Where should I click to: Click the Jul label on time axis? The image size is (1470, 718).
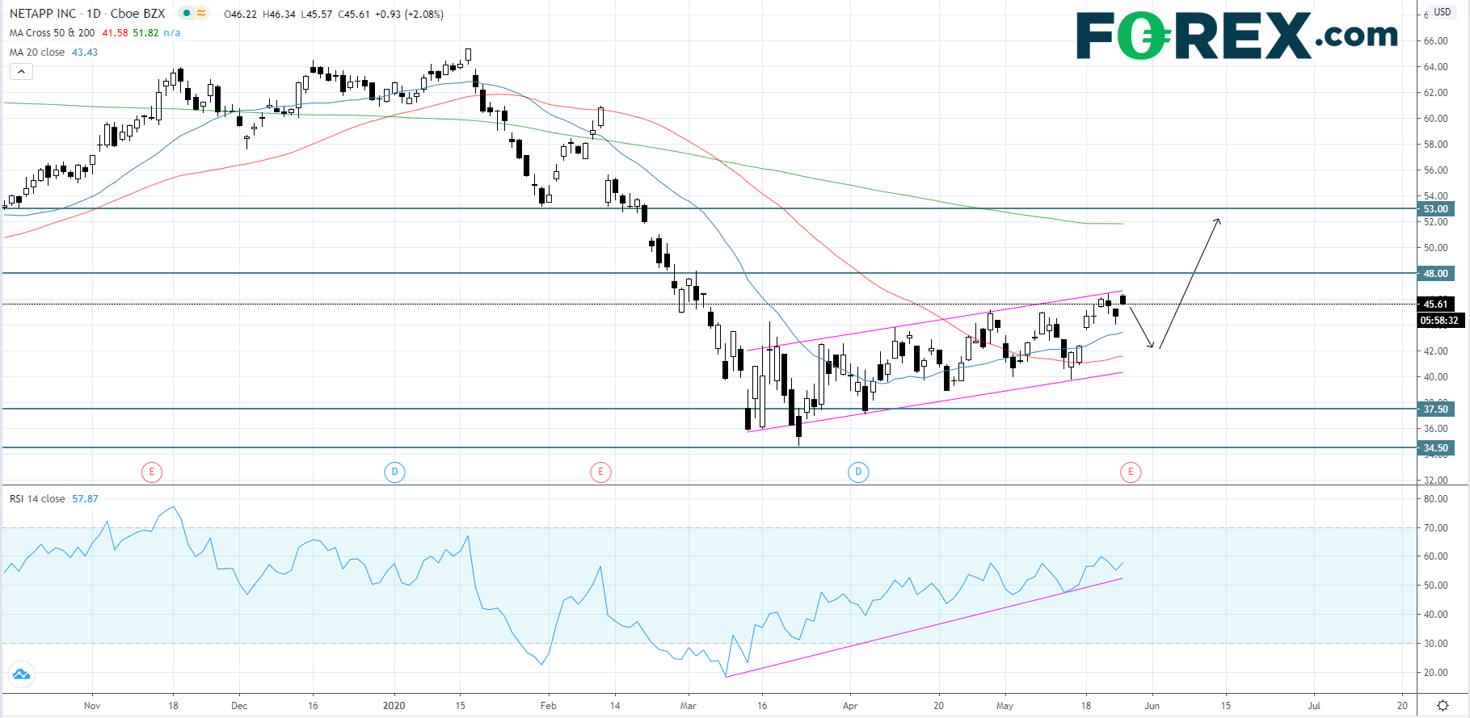pyautogui.click(x=1314, y=706)
